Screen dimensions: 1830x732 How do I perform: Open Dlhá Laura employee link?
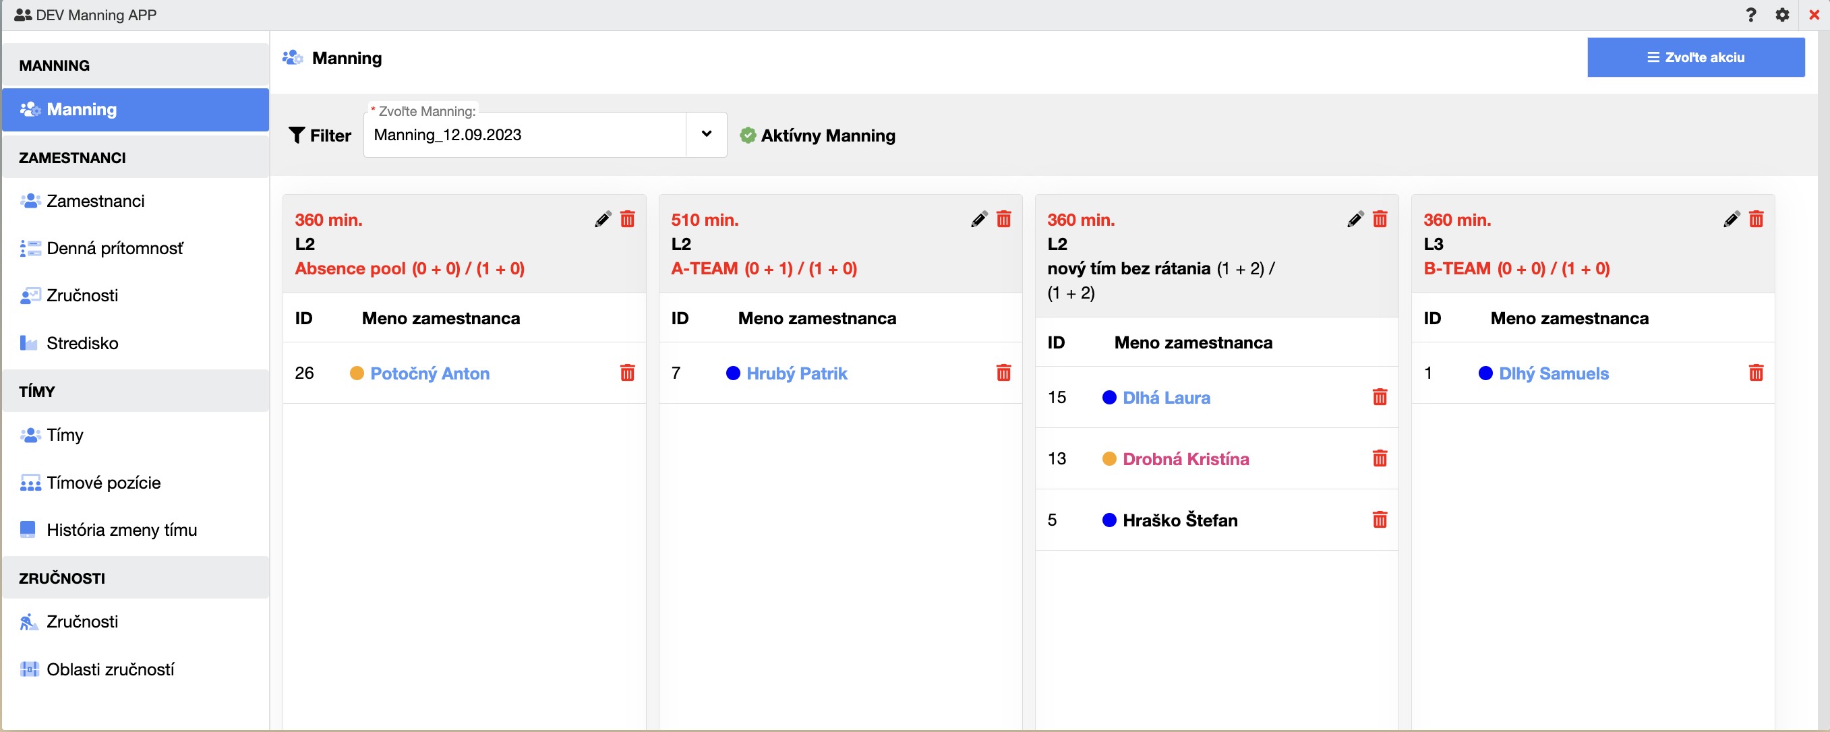1166,398
